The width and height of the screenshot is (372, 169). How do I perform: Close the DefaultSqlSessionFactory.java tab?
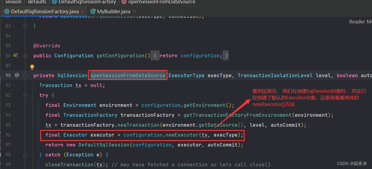click(x=83, y=11)
